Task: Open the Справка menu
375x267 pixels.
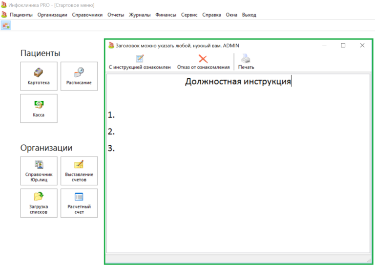Action: click(x=211, y=15)
